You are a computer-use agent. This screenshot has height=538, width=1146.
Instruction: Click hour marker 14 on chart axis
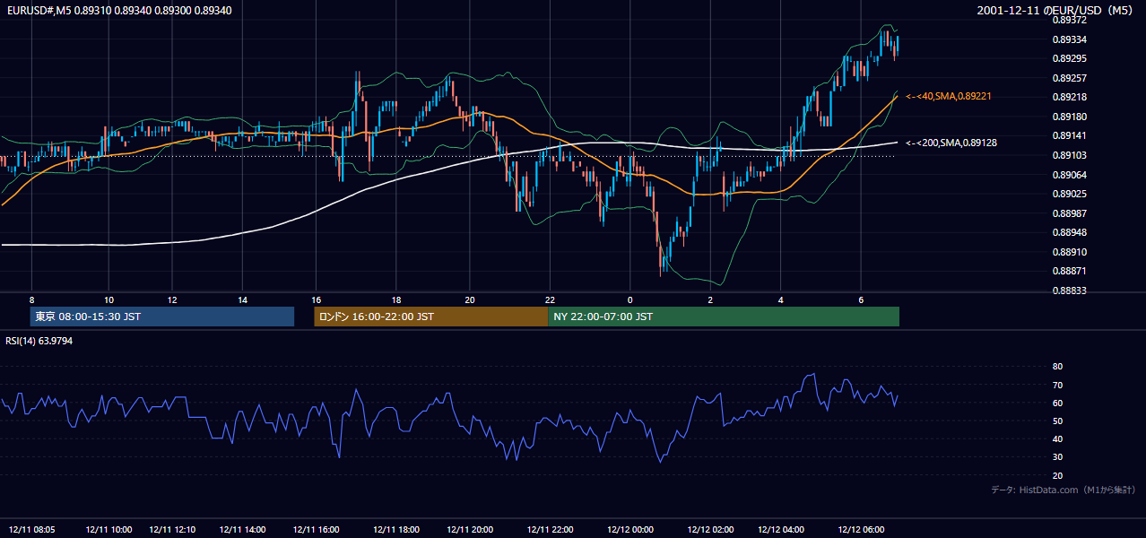coord(243,299)
